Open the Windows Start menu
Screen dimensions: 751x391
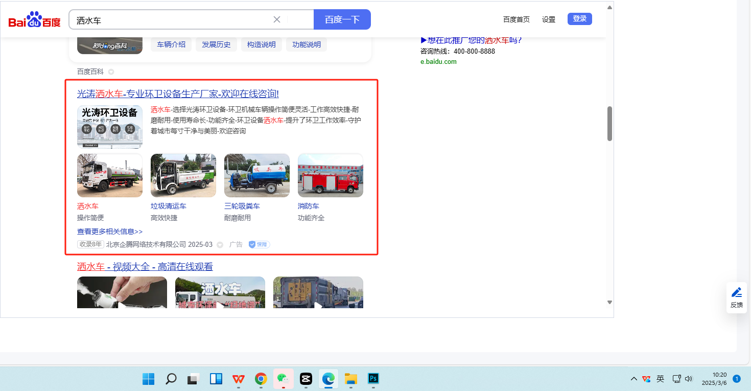click(x=148, y=379)
